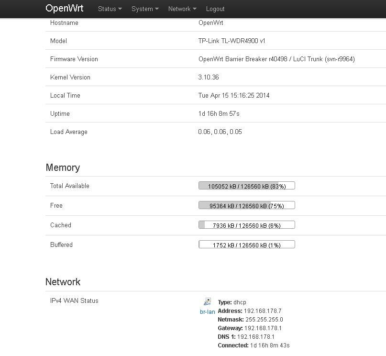
Task: Open the Network dropdown in navbar
Action: click(182, 9)
